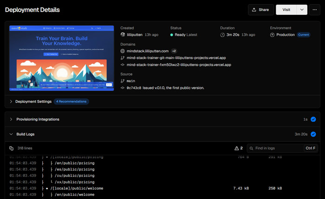Click the Share button
This screenshot has height=199, width=325.
(x=260, y=10)
